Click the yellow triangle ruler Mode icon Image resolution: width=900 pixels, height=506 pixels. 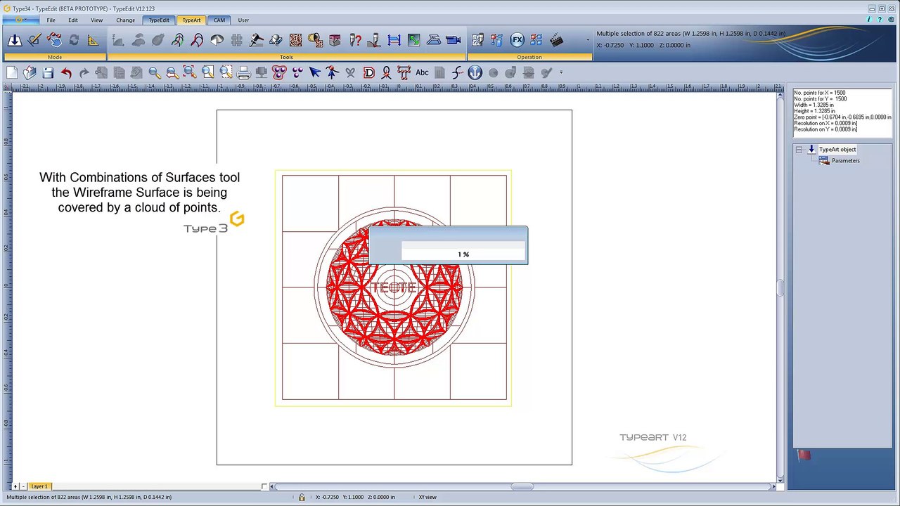(93, 40)
